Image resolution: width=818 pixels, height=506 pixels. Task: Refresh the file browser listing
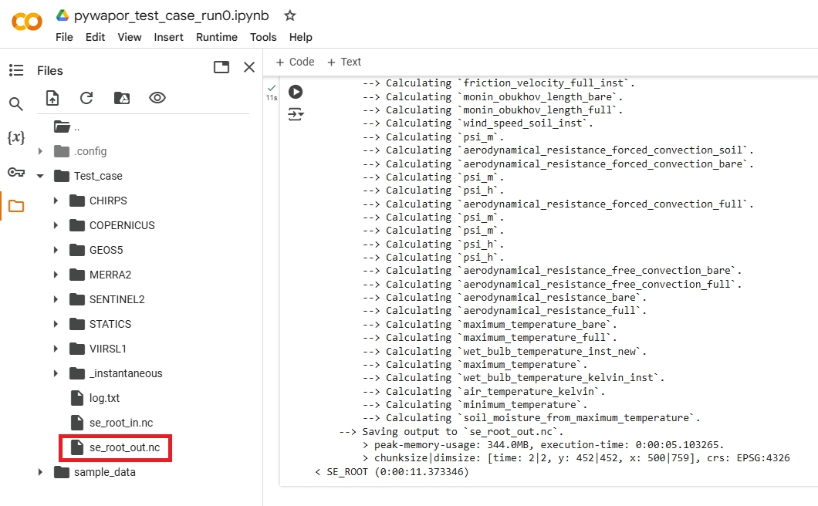[x=86, y=98]
